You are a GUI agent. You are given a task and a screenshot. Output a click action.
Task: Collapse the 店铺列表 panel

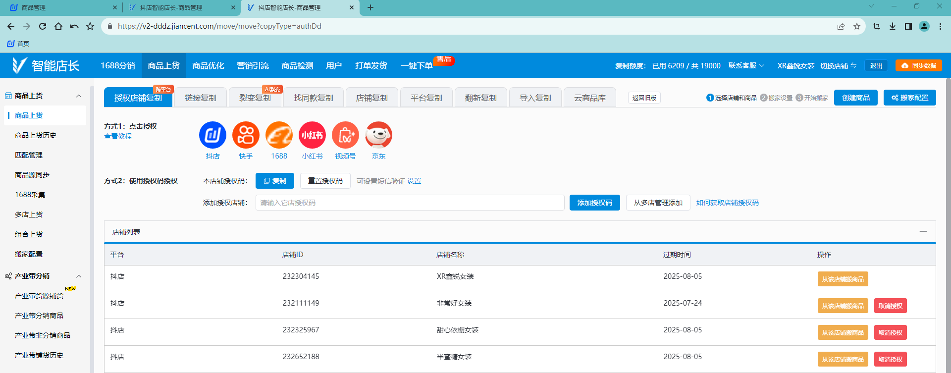pos(923,231)
